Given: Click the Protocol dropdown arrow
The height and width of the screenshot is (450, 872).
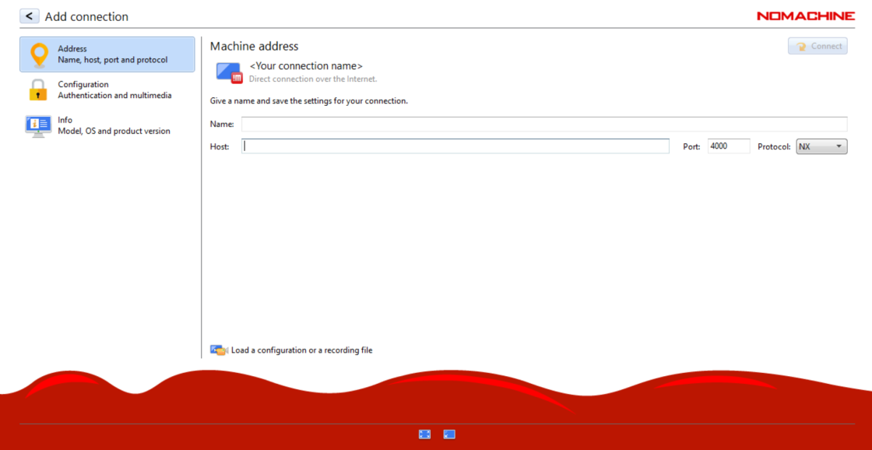Looking at the screenshot, I should [839, 146].
